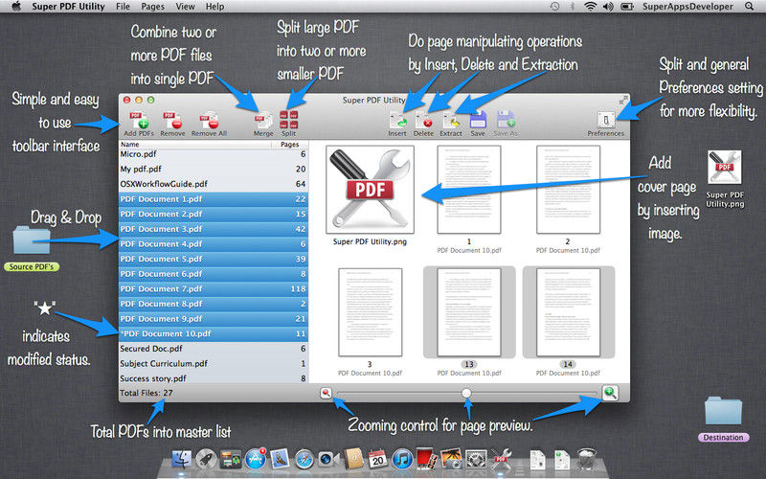Open Safari from the Dock
This screenshot has width=766, height=479.
pos(304,460)
